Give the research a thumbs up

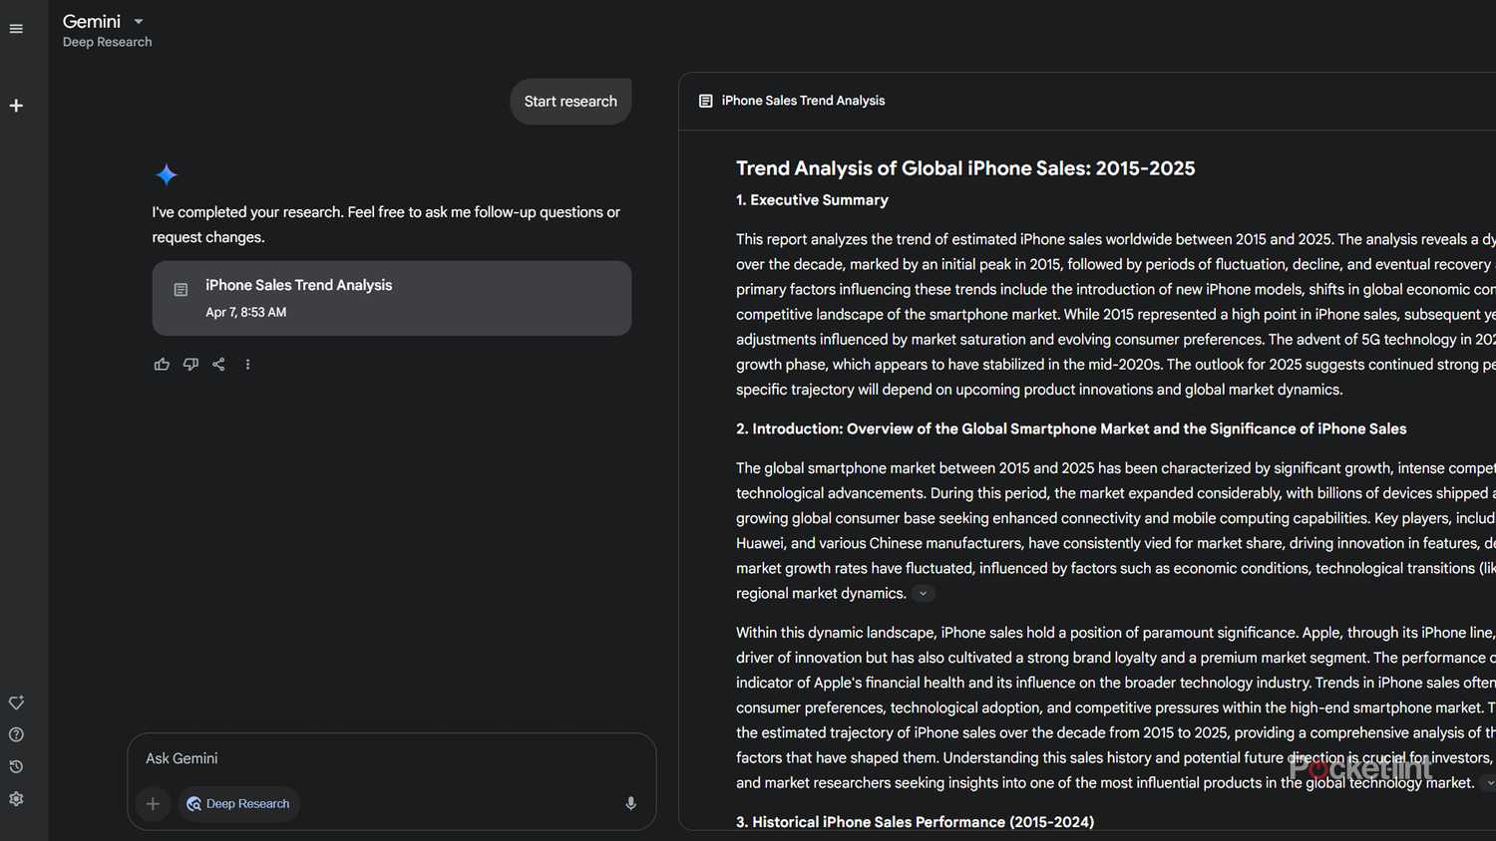pyautogui.click(x=162, y=364)
